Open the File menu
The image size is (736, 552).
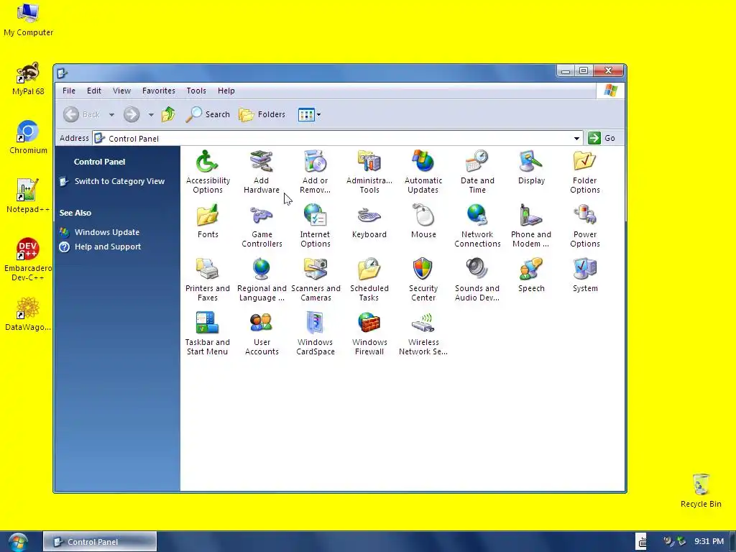coord(68,91)
